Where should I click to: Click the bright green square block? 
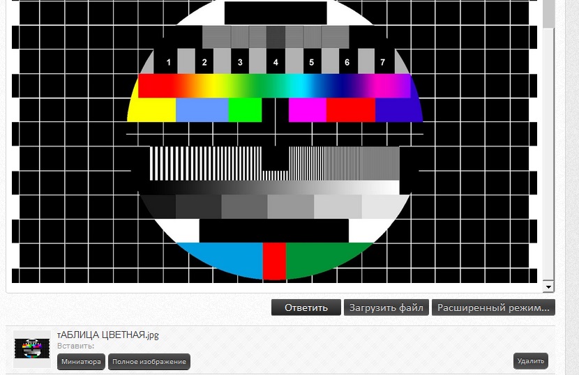pos(245,110)
